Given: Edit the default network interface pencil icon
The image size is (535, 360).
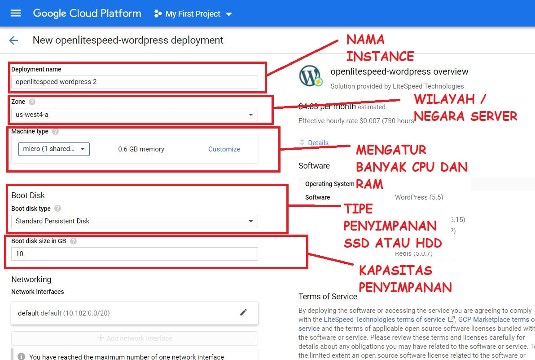Looking at the screenshot, I should pos(243,312).
